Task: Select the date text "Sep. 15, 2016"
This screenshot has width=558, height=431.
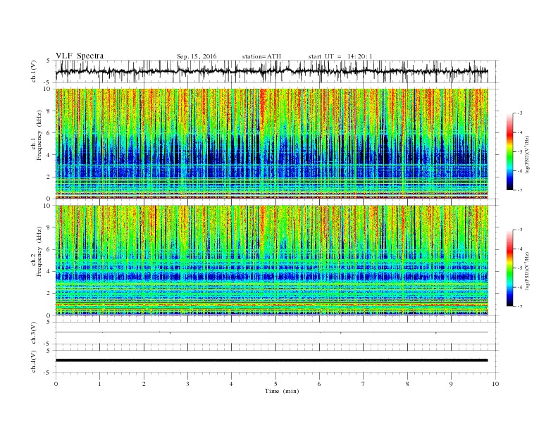Action: pyautogui.click(x=197, y=56)
